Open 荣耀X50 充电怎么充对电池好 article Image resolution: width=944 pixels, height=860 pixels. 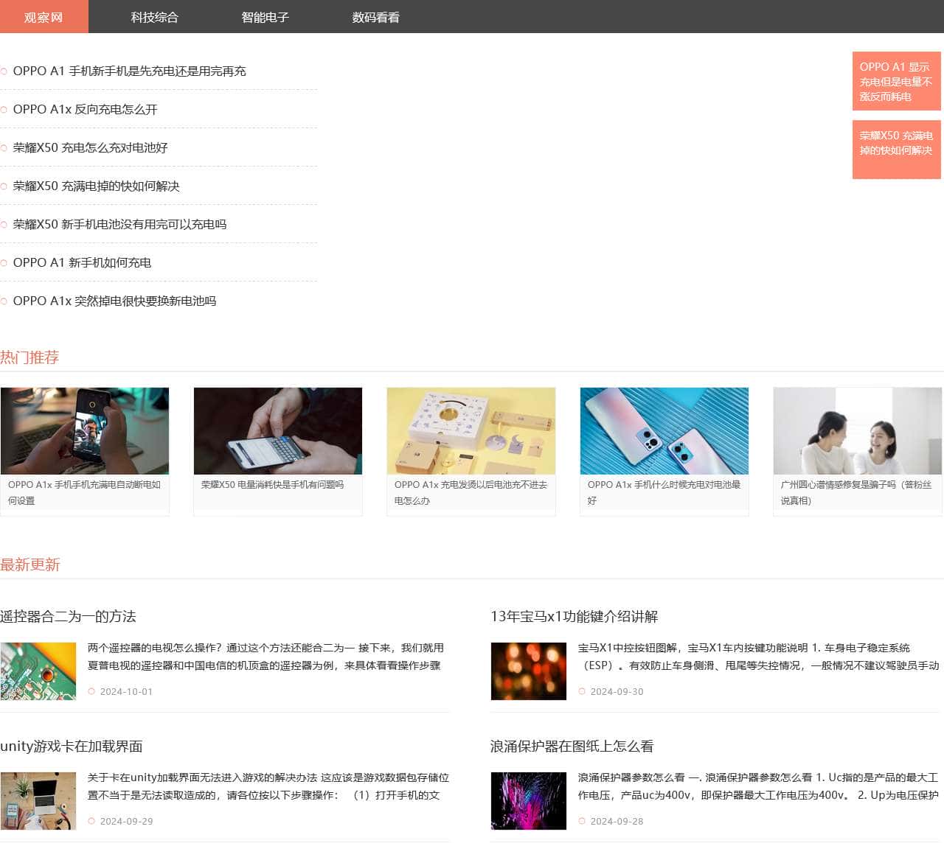(90, 148)
